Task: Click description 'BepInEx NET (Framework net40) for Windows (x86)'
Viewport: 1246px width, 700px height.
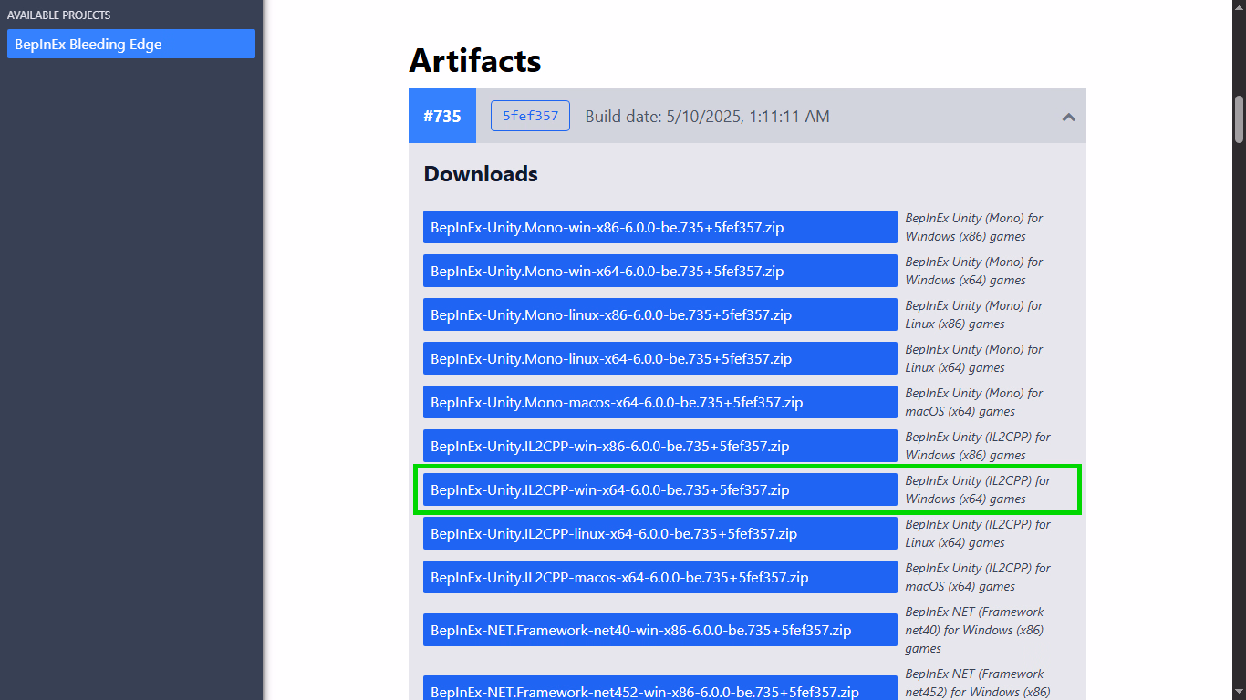Action: point(974,630)
